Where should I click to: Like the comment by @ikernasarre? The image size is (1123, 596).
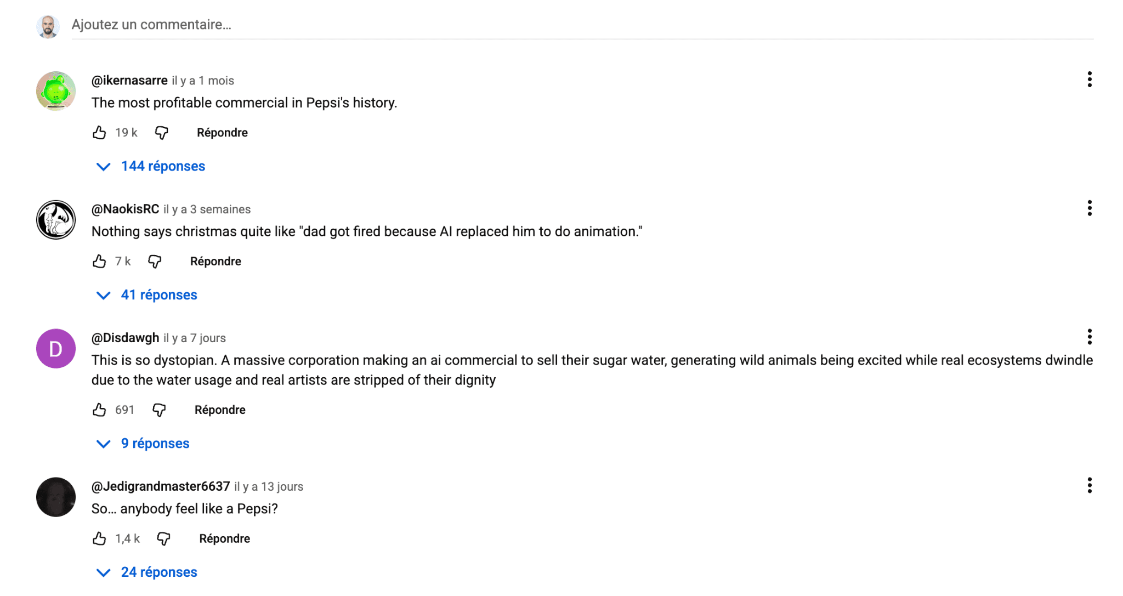99,133
